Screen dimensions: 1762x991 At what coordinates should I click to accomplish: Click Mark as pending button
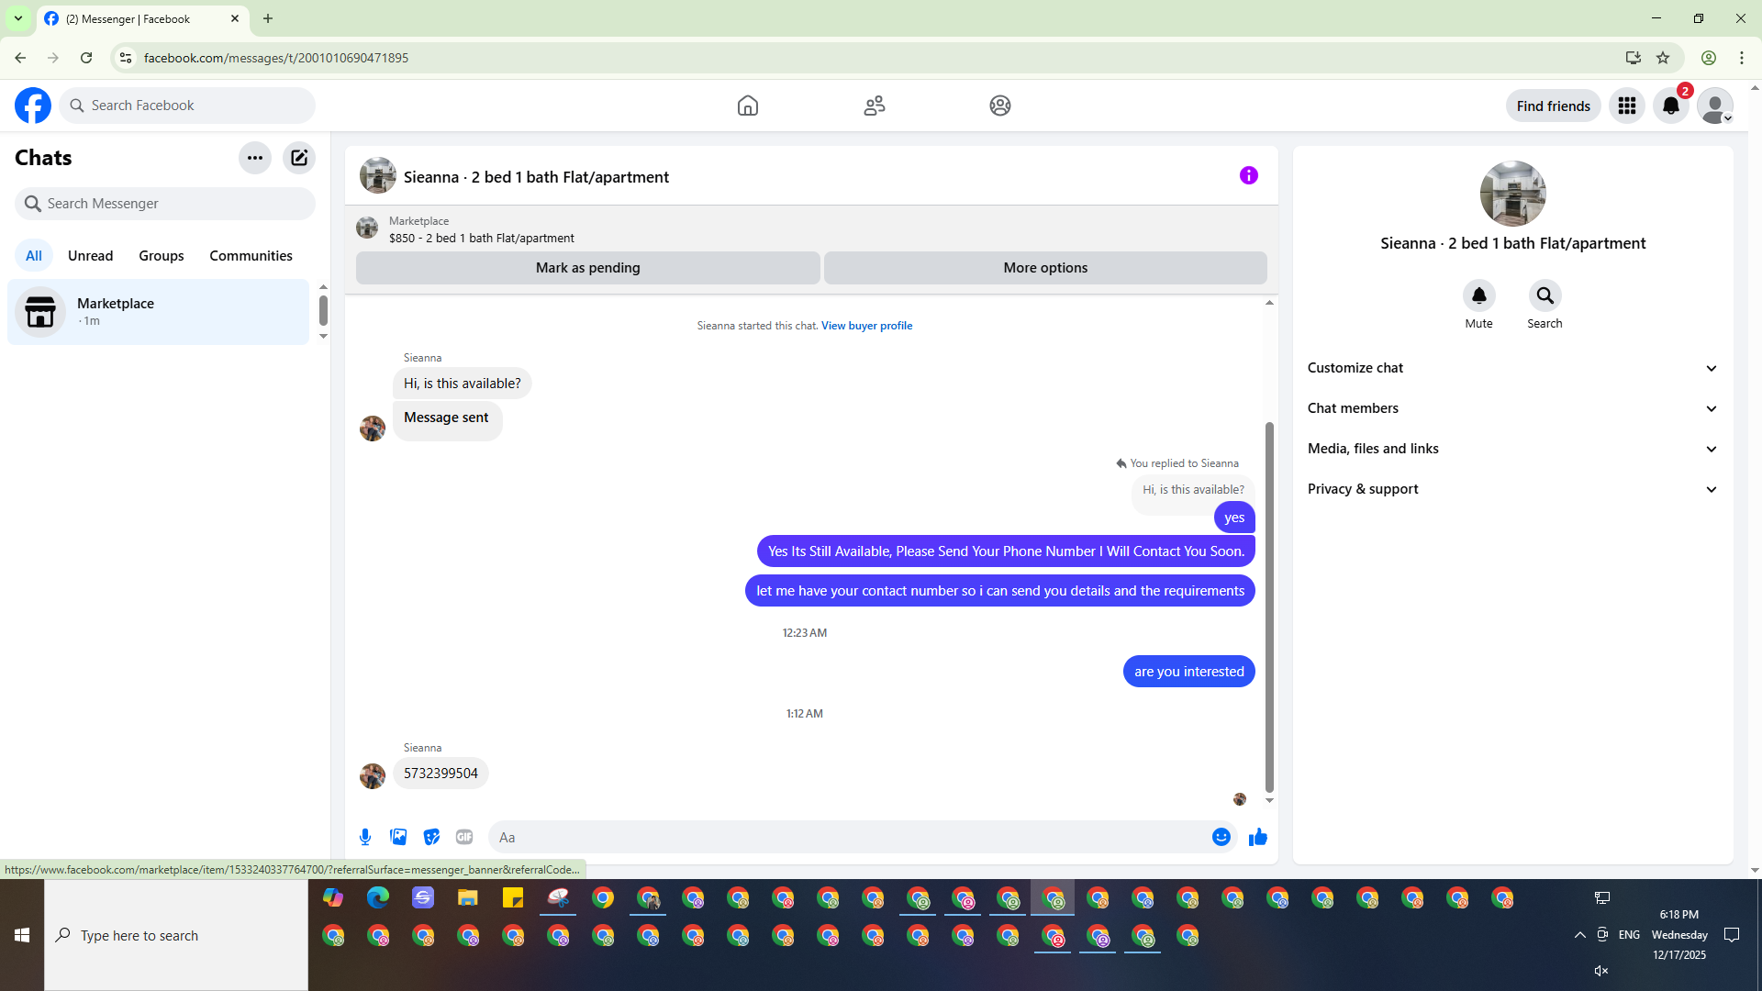click(x=587, y=268)
